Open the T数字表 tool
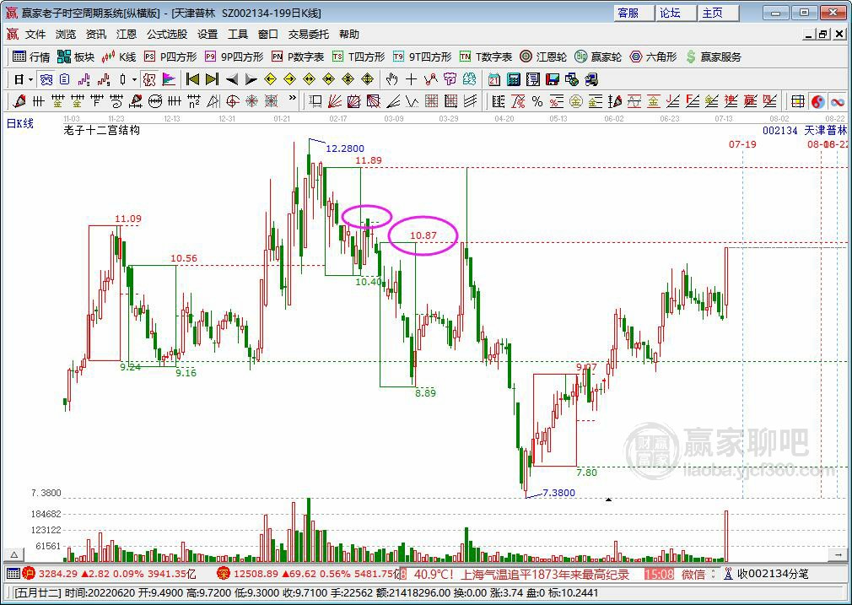 tap(486, 57)
